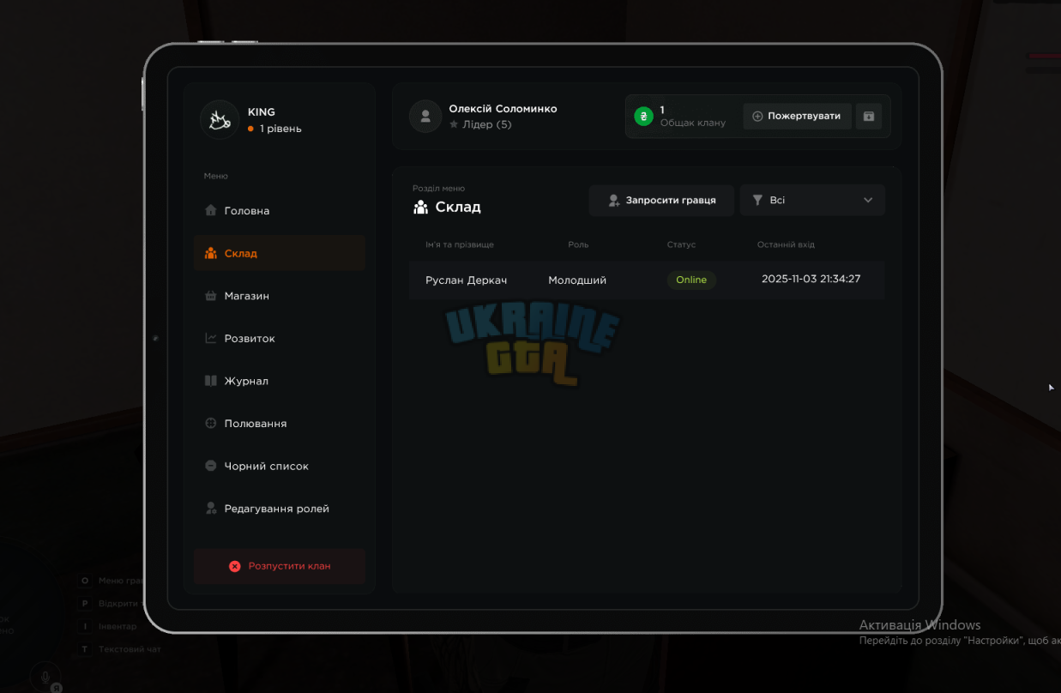Viewport: 1061px width, 693px height.
Task: Click the group icon beside Склад heading
Action: pos(420,207)
